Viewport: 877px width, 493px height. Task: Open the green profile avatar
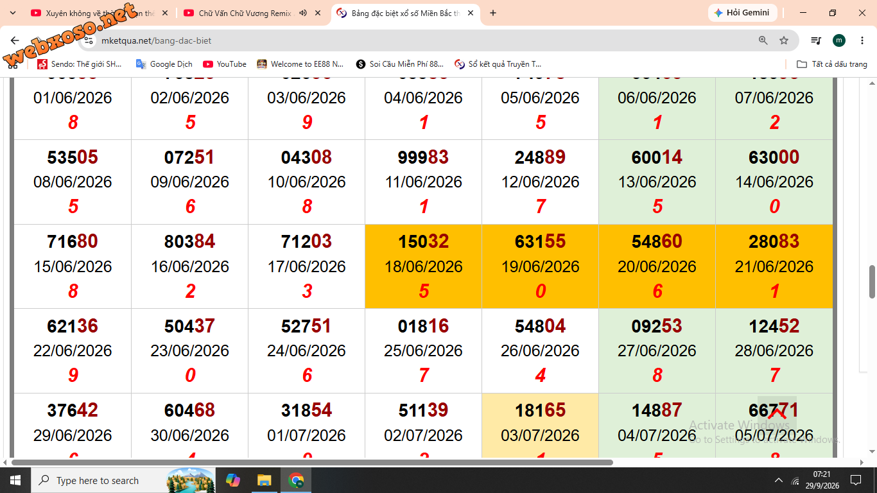click(839, 40)
